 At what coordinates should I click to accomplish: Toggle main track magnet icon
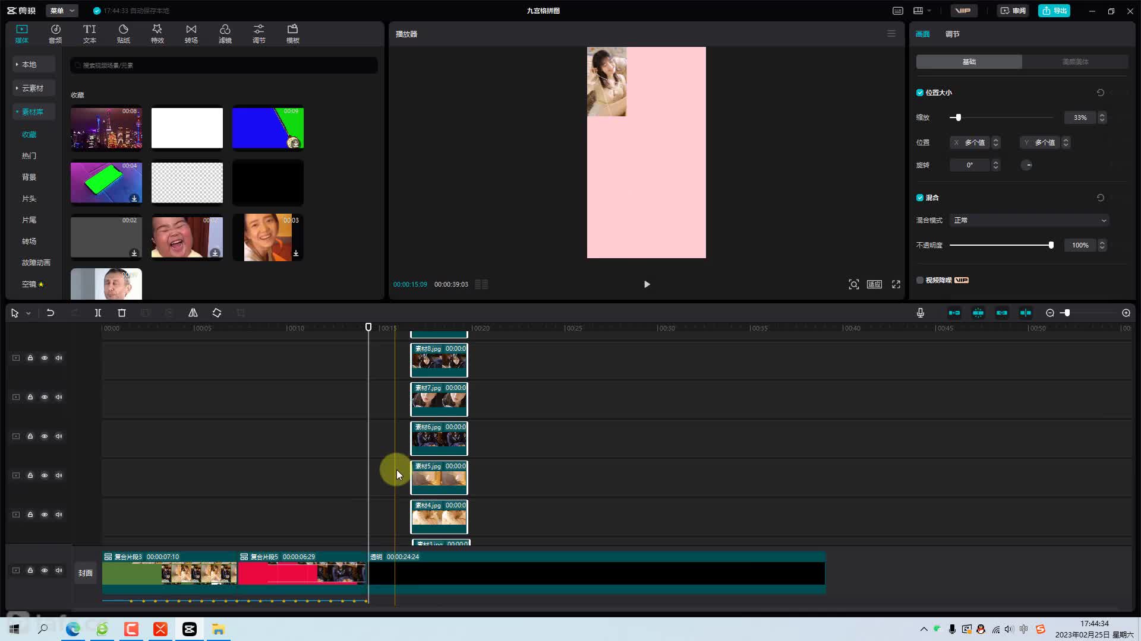[x=954, y=313]
